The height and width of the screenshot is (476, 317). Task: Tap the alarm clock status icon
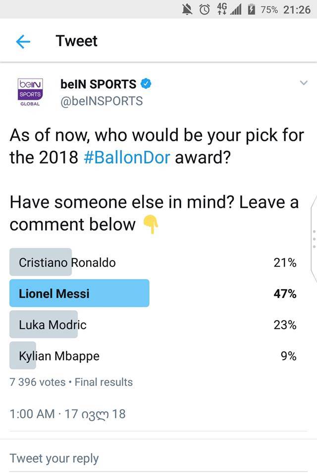[204, 9]
